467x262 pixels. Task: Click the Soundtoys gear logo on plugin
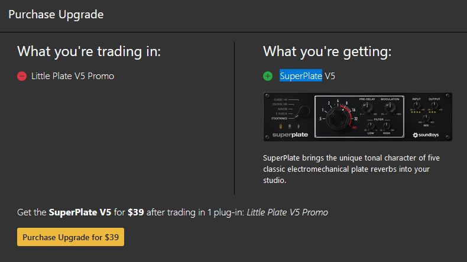coord(416,135)
